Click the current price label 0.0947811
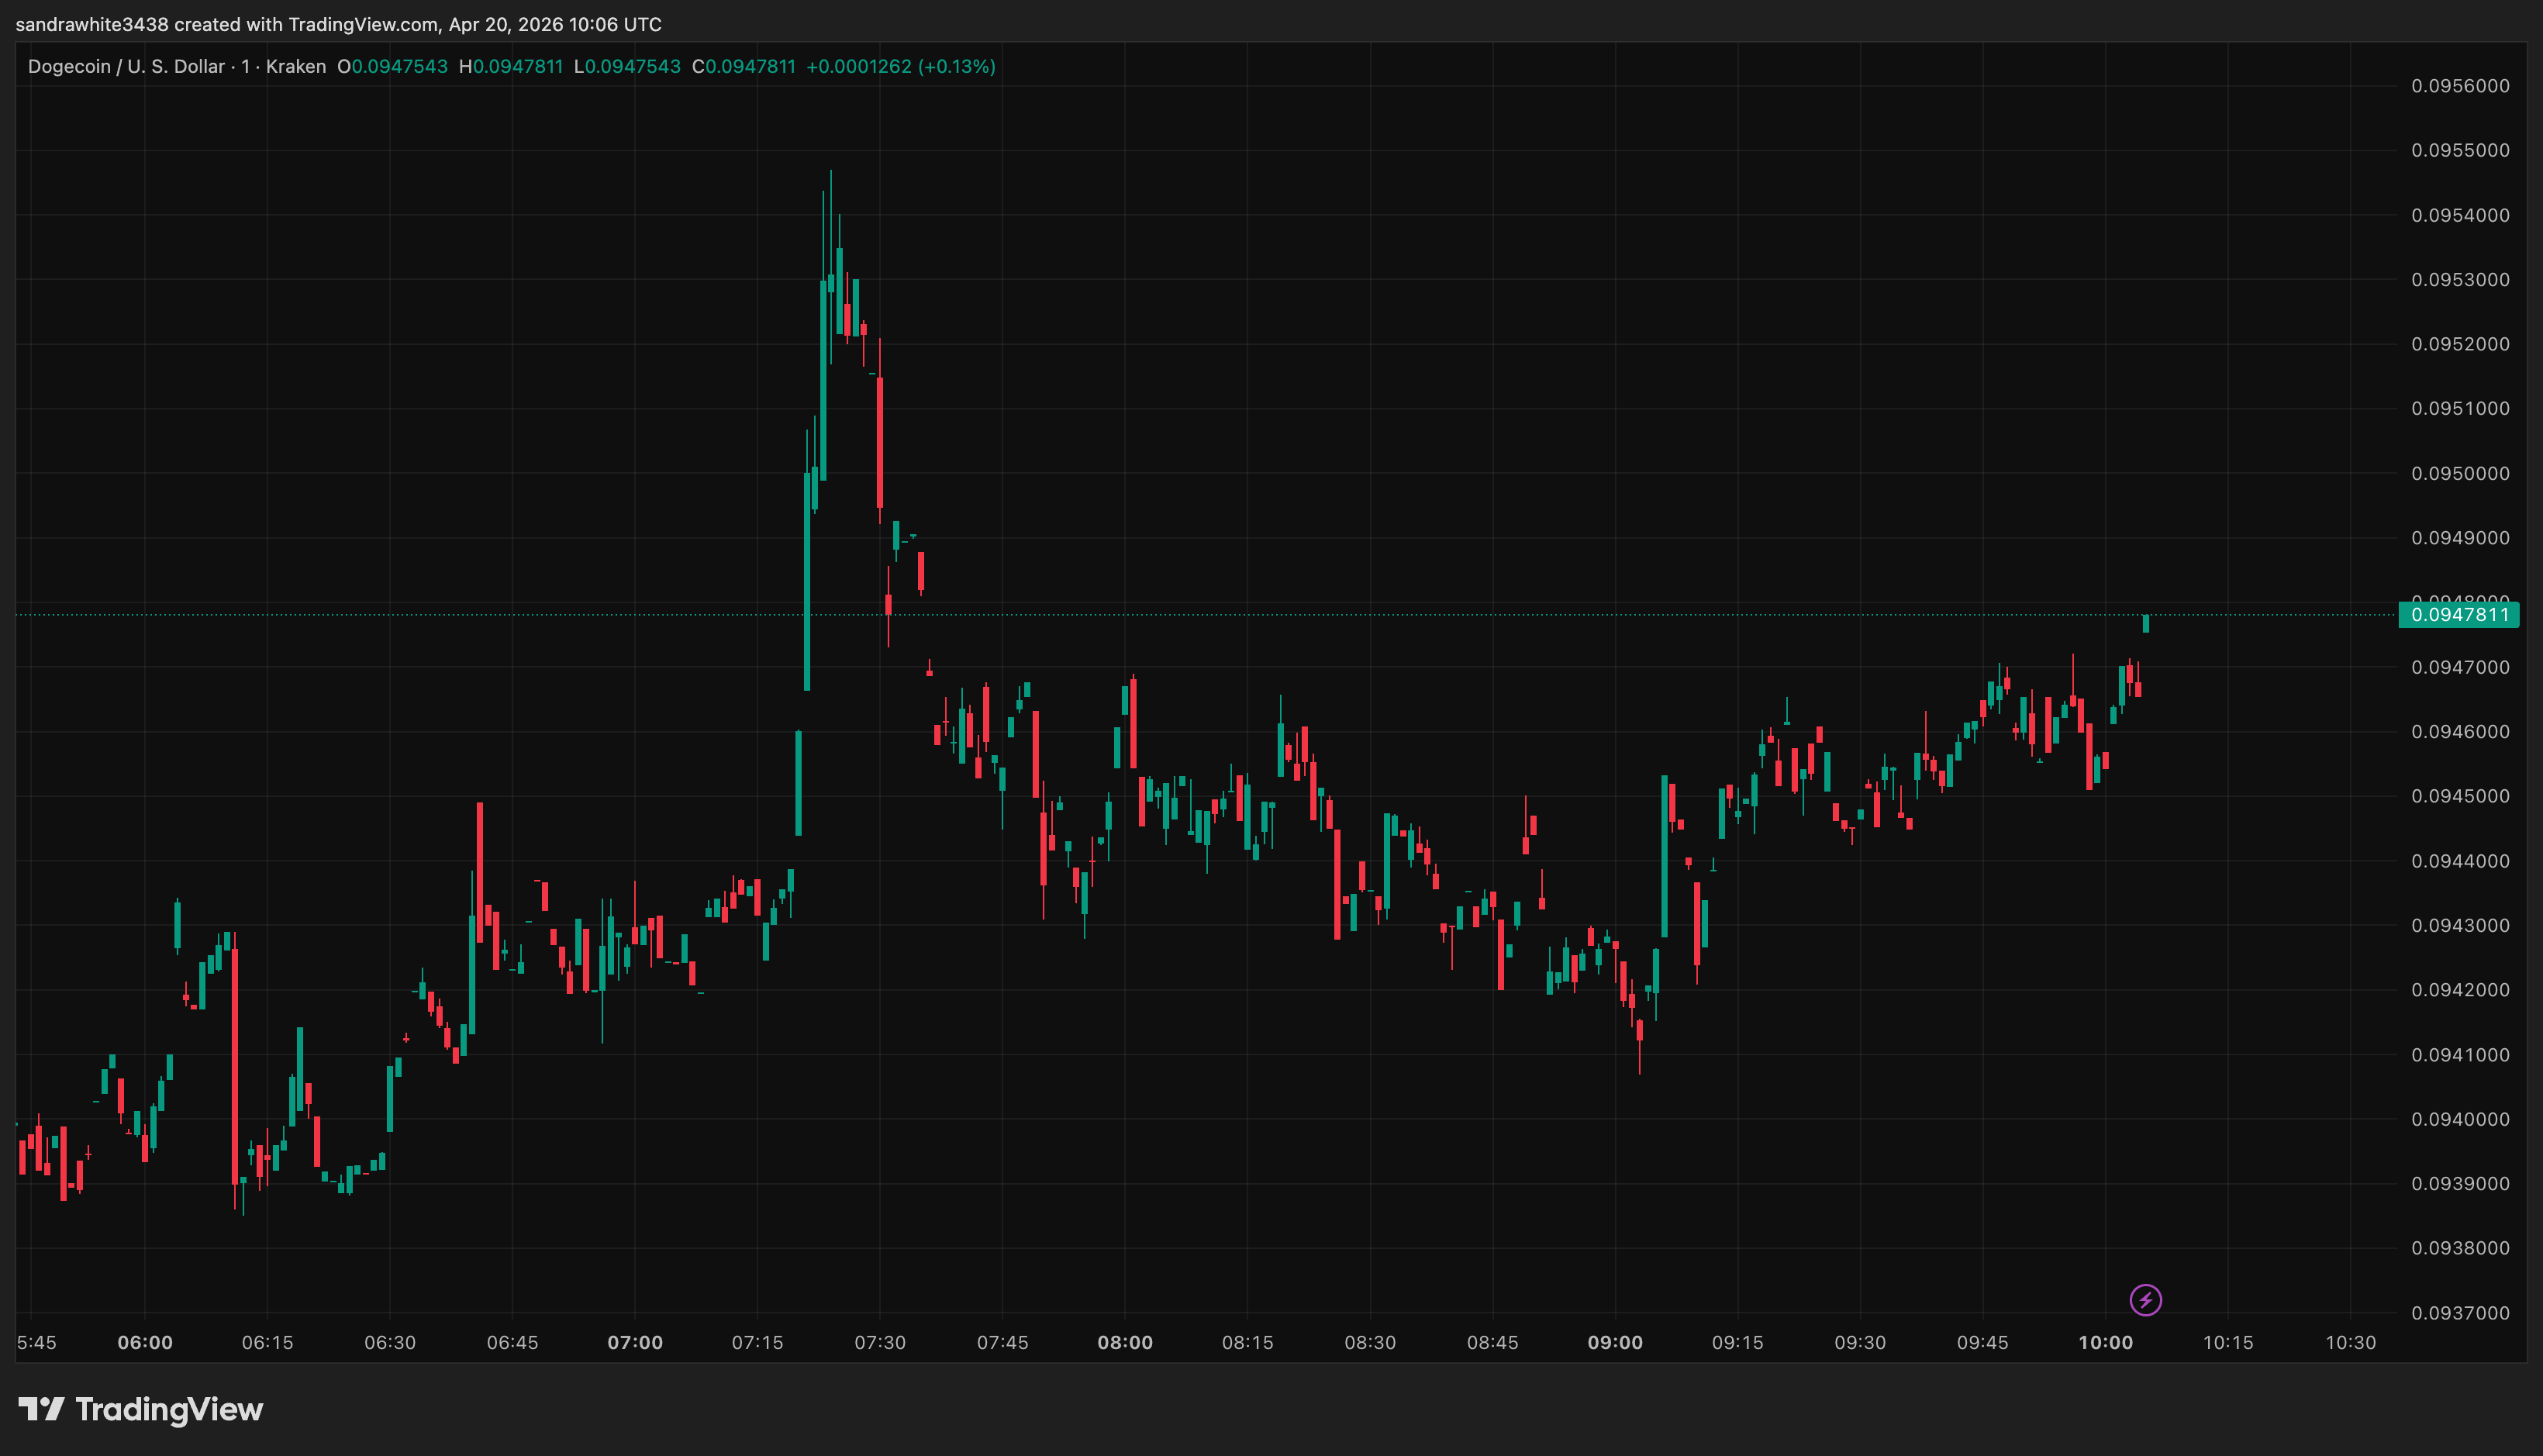This screenshot has width=2543, height=1456. (2459, 614)
